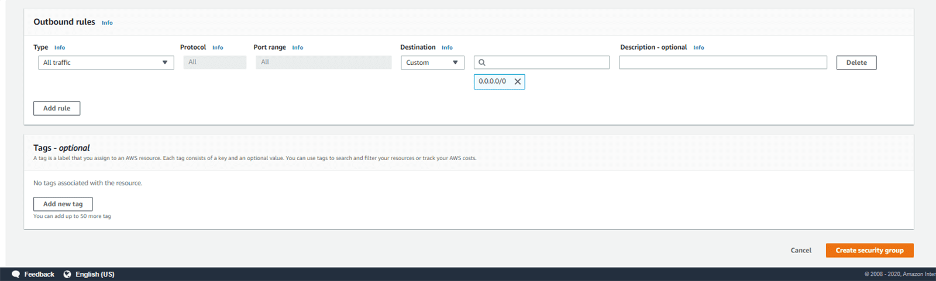Click the disabled Port range All field

pos(324,63)
